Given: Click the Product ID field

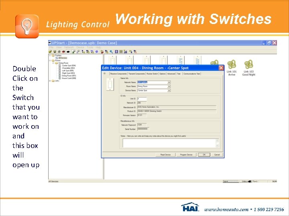Looking at the screenshot, I should tap(177, 111).
